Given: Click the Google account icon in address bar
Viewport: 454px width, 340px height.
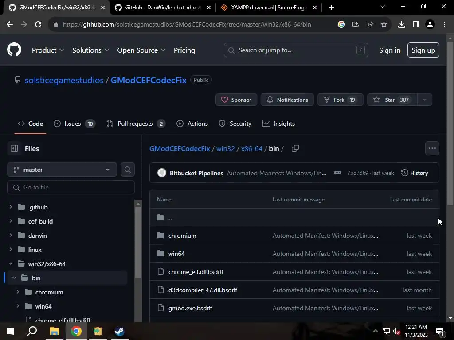Looking at the screenshot, I should 341,25.
